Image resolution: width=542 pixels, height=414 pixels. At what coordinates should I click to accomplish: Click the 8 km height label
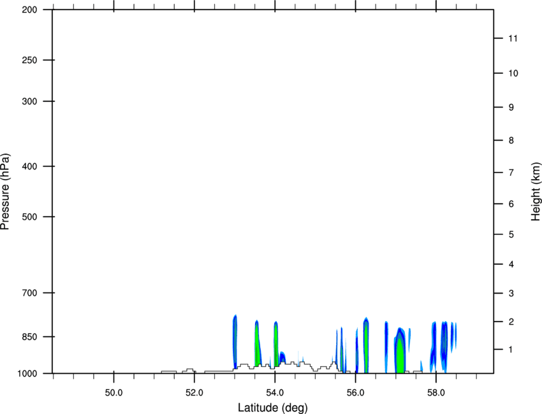[x=511, y=140]
